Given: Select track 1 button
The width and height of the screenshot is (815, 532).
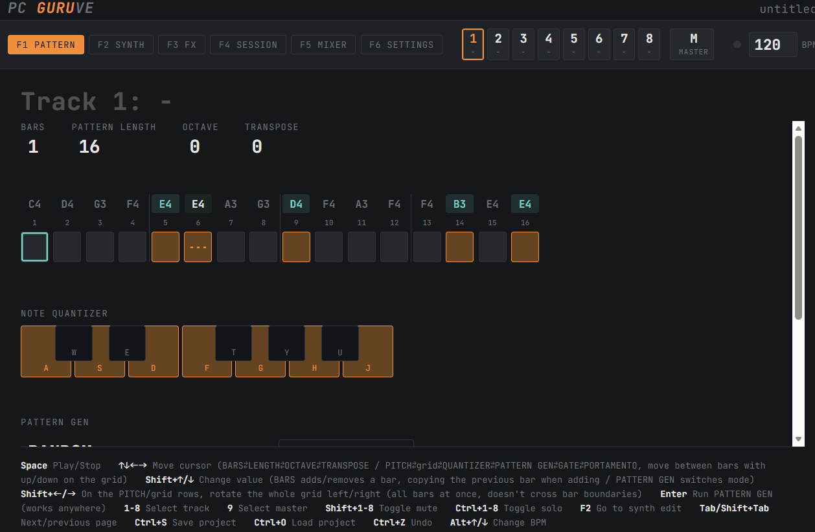Looking at the screenshot, I should click(473, 44).
